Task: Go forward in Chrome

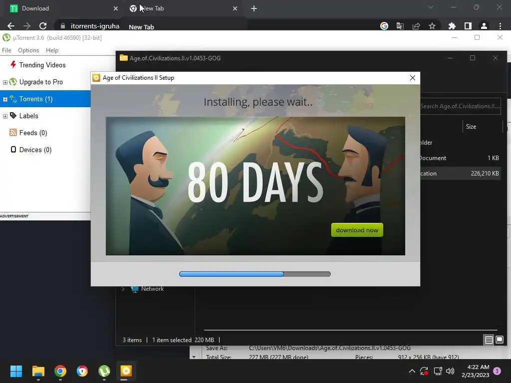Action: (27, 26)
